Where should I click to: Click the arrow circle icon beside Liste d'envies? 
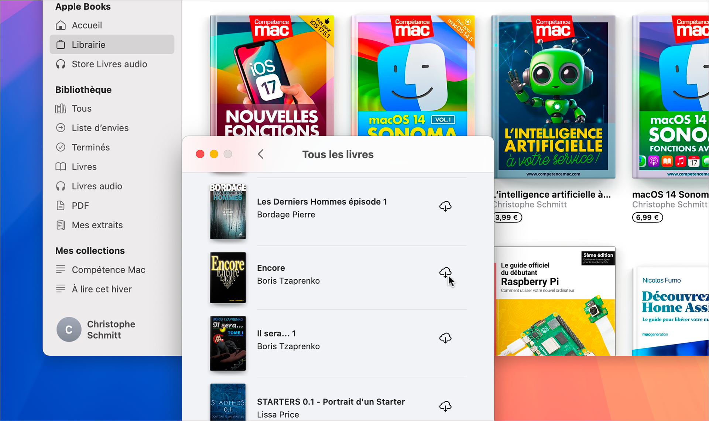(61, 128)
